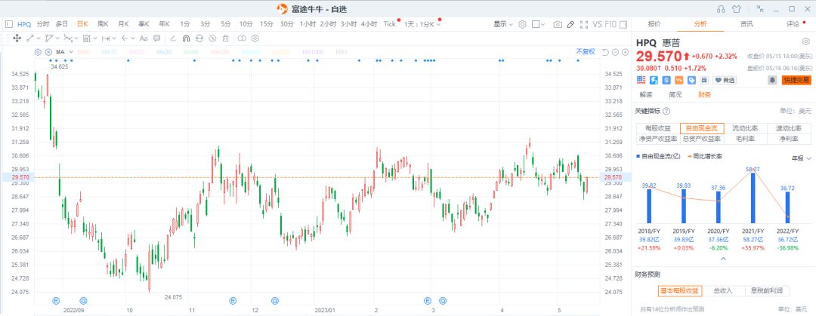Open drawing toolbar settings gear

click(x=255, y=38)
